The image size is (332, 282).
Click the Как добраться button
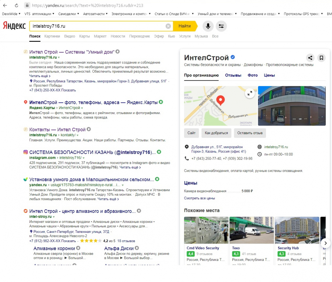[217, 133]
